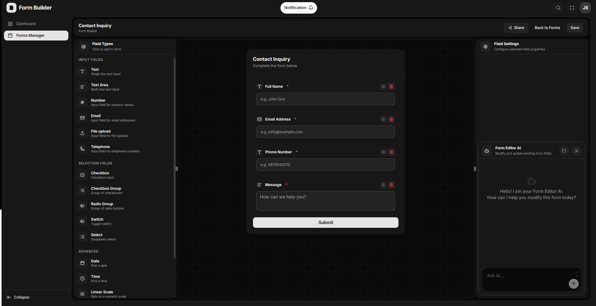This screenshot has height=306, width=596.
Task: Save the Contact Inquiry form
Action: (575, 28)
